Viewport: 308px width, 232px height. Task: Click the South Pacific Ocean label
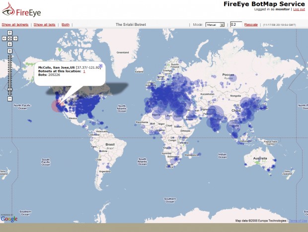(46, 162)
